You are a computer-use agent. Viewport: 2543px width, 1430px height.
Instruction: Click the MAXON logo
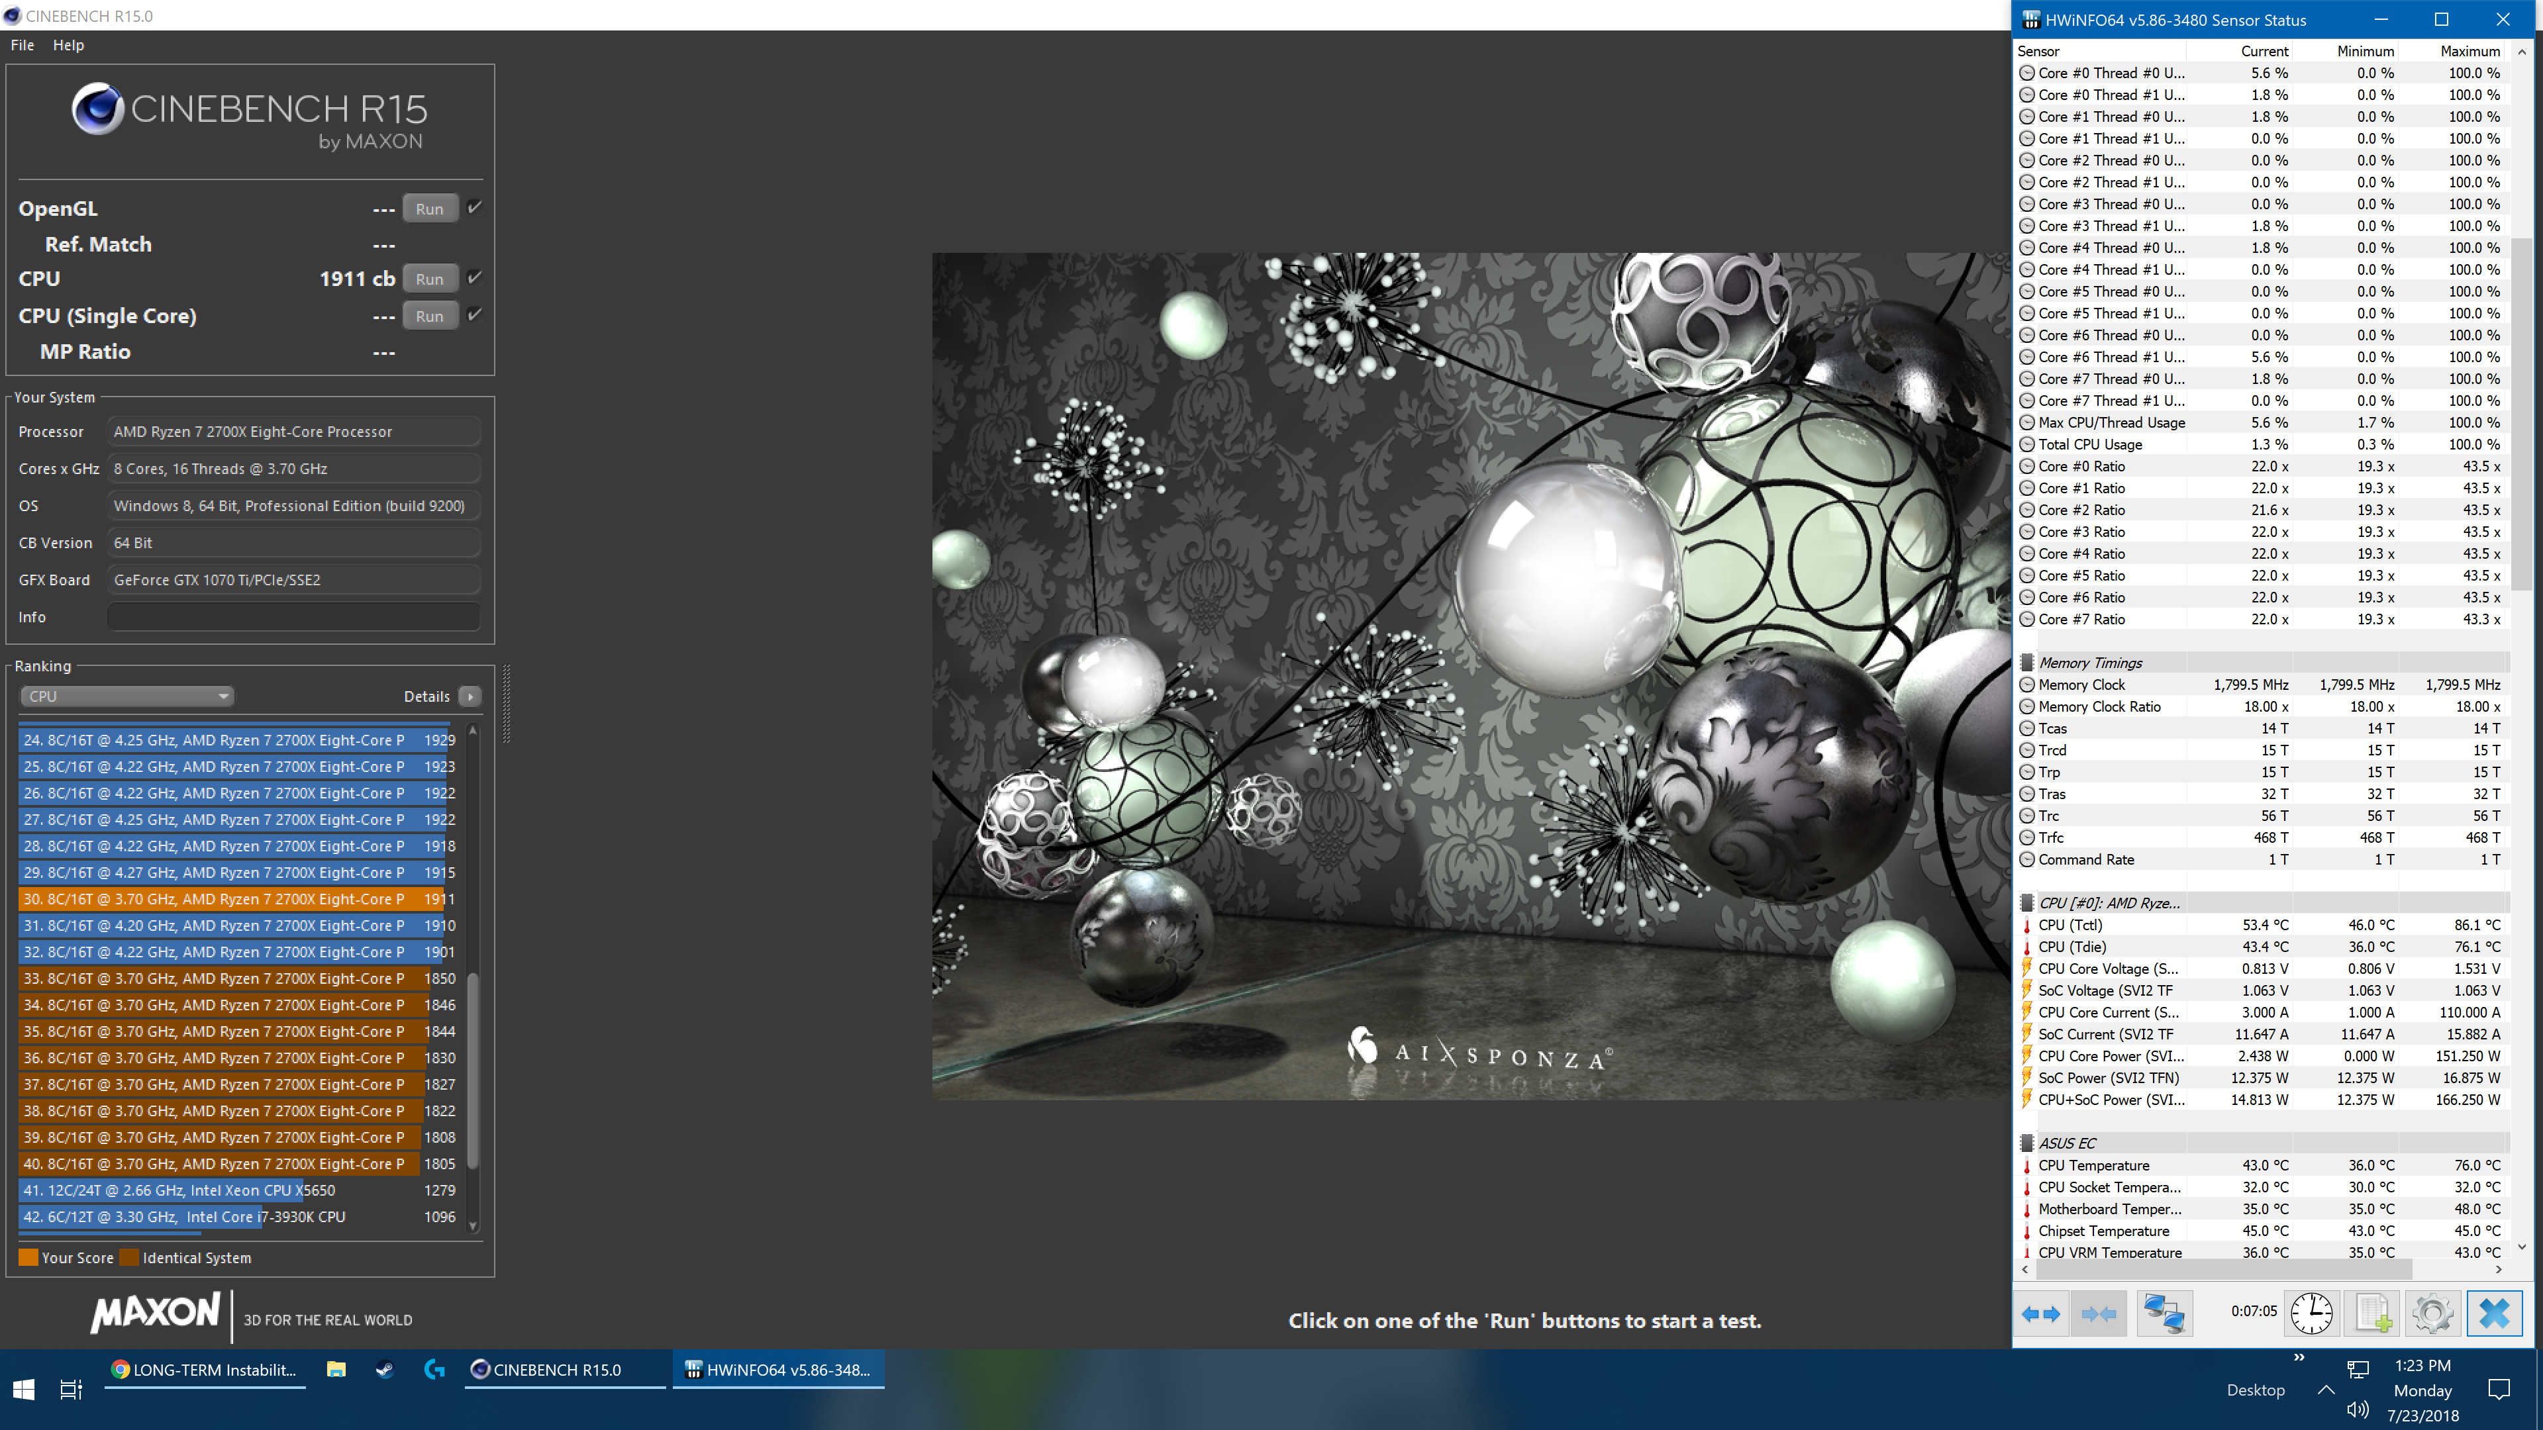(155, 1313)
